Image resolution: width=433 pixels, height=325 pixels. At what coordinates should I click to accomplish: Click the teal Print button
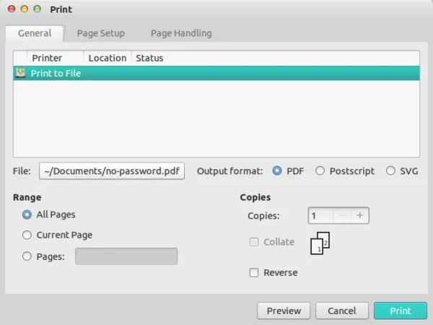[x=401, y=311]
